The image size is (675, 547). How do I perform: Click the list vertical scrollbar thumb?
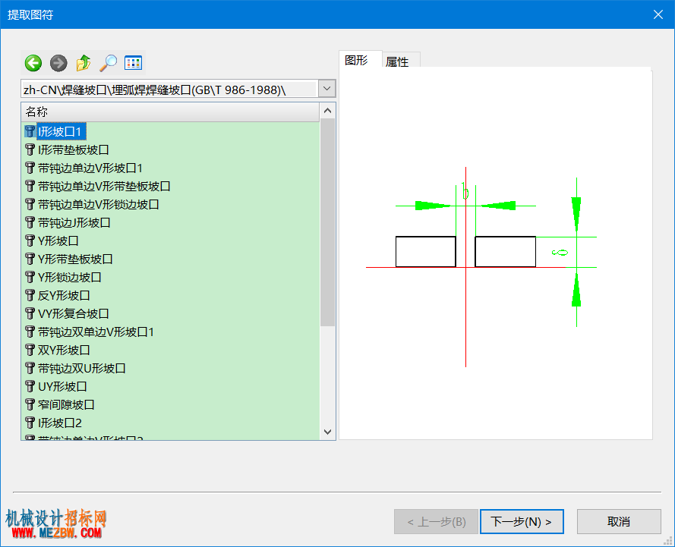(327, 222)
